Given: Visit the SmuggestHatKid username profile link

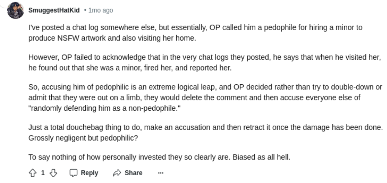Looking at the screenshot, I should 54,10.
